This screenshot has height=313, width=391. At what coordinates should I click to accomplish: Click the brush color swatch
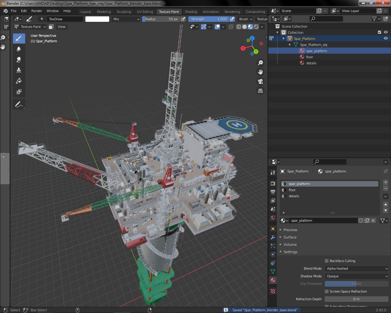click(97, 19)
